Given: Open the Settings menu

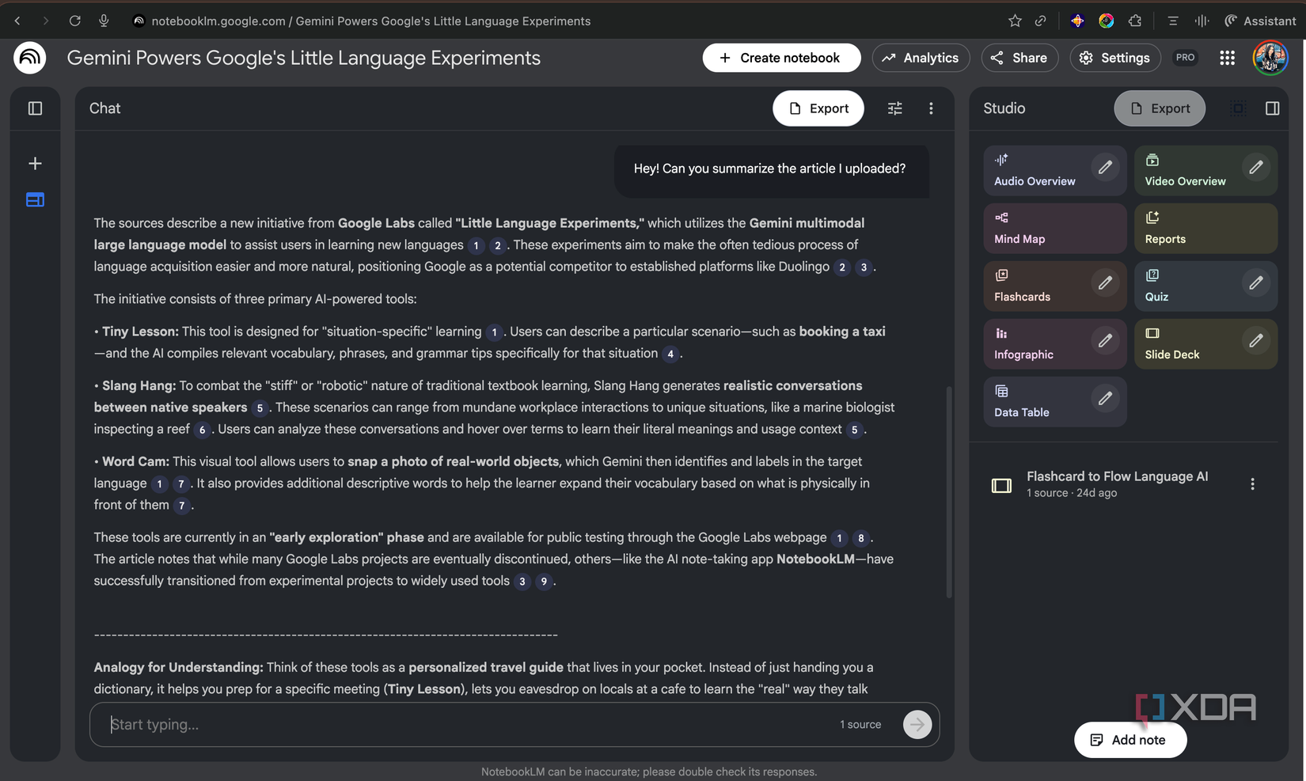Looking at the screenshot, I should pos(1115,58).
